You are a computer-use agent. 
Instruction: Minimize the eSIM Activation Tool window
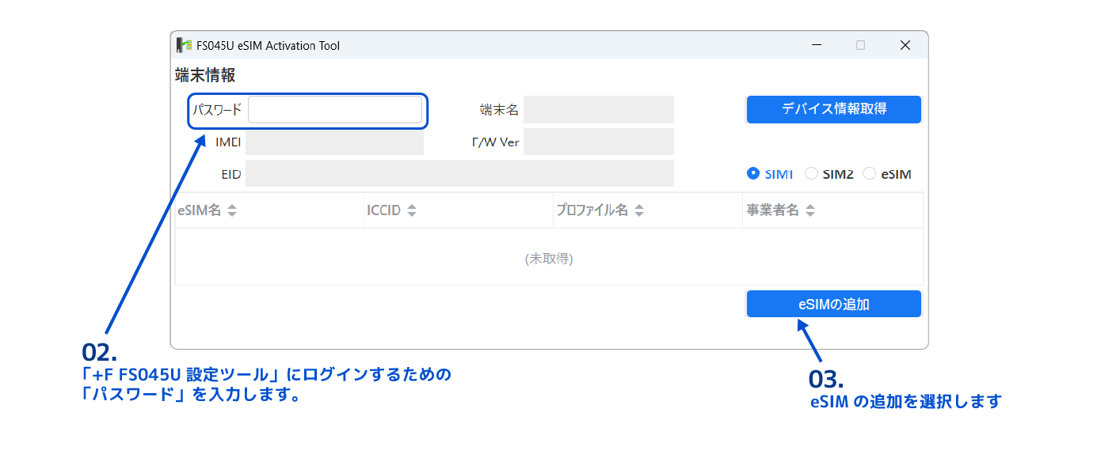coord(817,45)
